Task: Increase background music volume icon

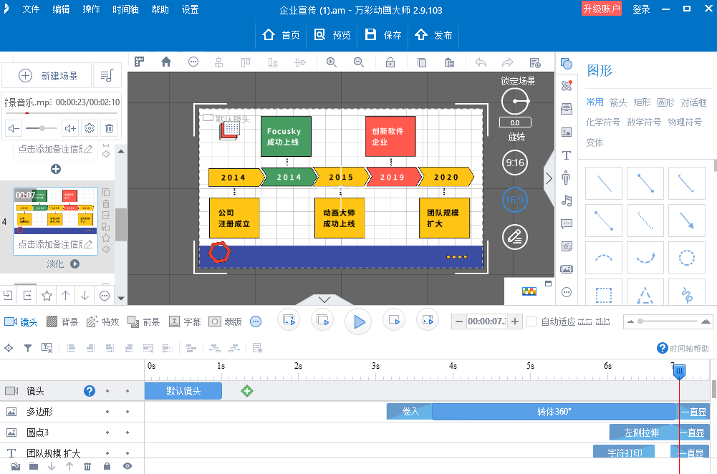Action: (x=70, y=128)
